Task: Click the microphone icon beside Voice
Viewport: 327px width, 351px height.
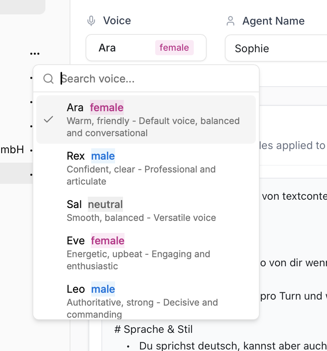Action: (x=91, y=21)
